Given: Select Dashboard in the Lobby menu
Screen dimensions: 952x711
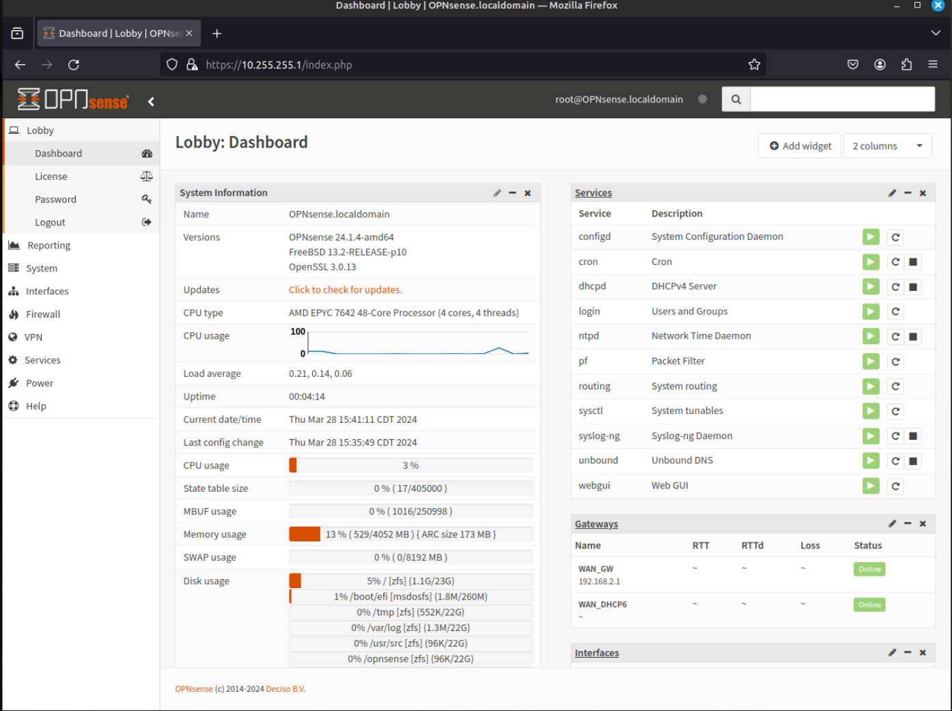Looking at the screenshot, I should 82,154.
